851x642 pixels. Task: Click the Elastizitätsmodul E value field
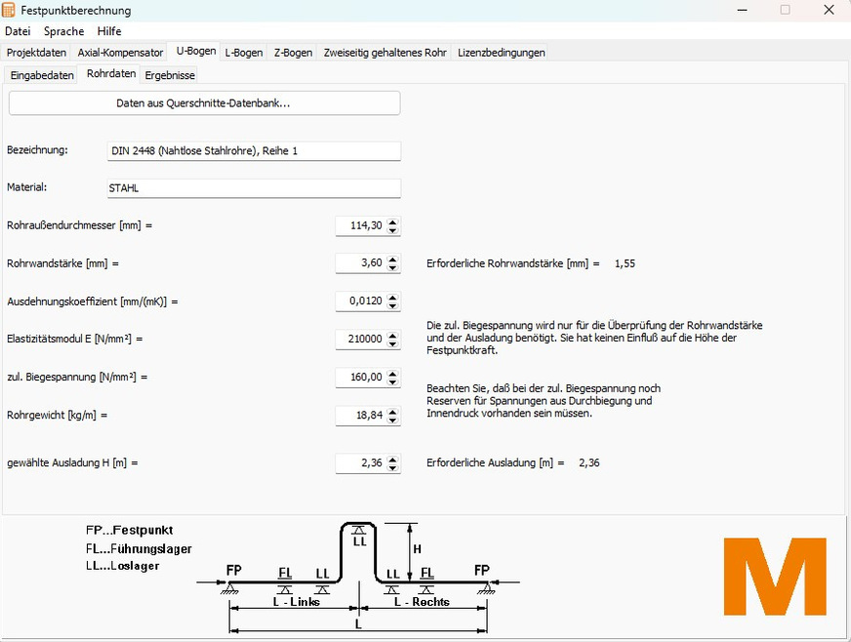click(360, 339)
